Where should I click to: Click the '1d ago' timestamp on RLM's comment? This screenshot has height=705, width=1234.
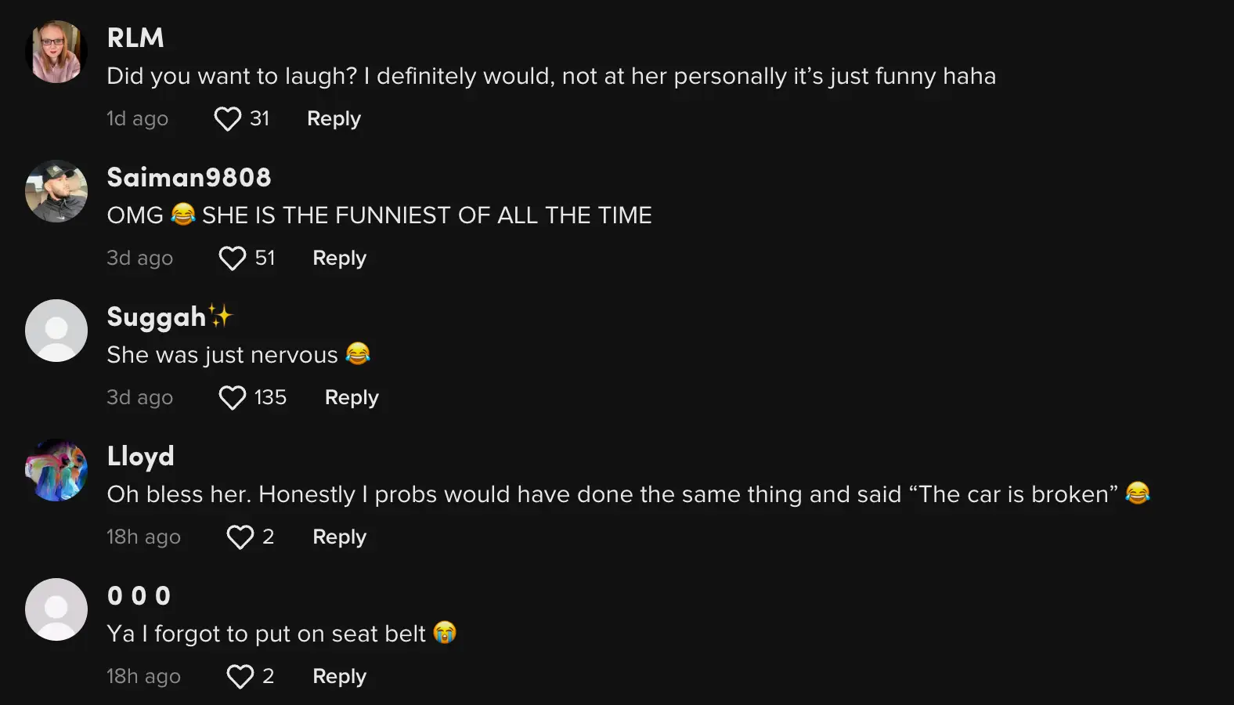tap(137, 118)
